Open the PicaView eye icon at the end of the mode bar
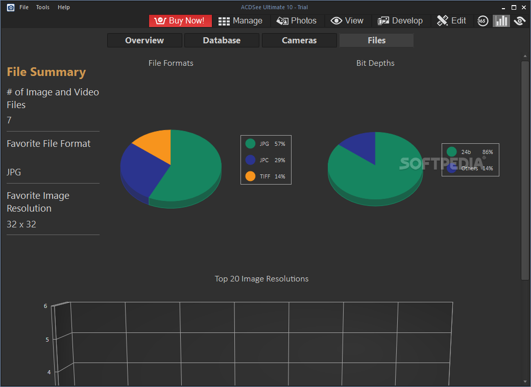Screen dimensions: 531x387 coord(519,21)
